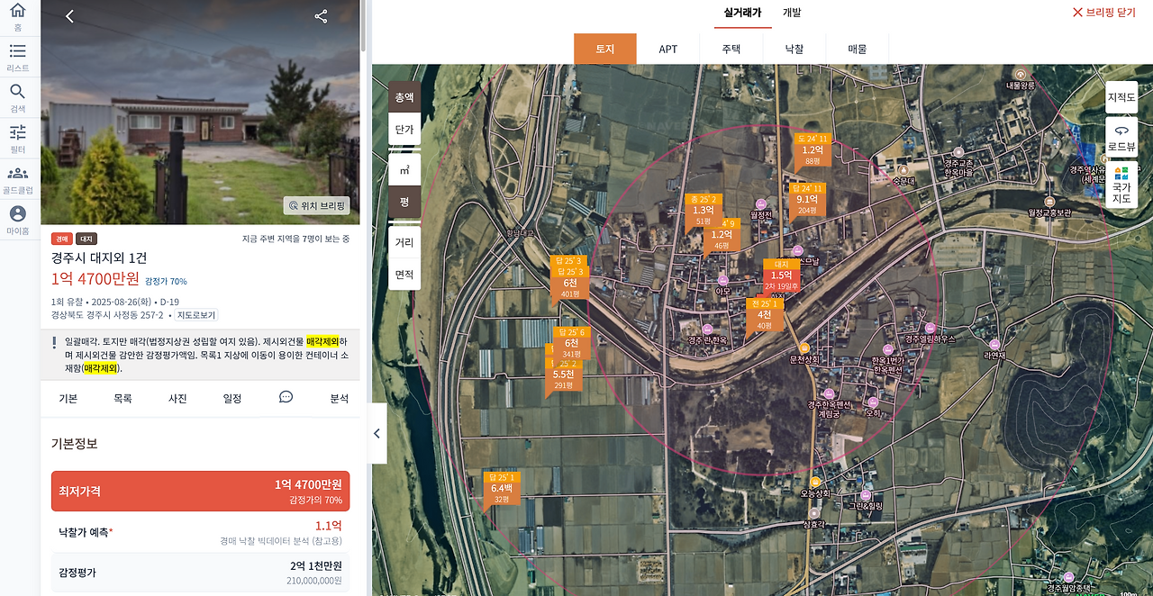Click the 1.2억 88평 map marker

click(x=813, y=150)
